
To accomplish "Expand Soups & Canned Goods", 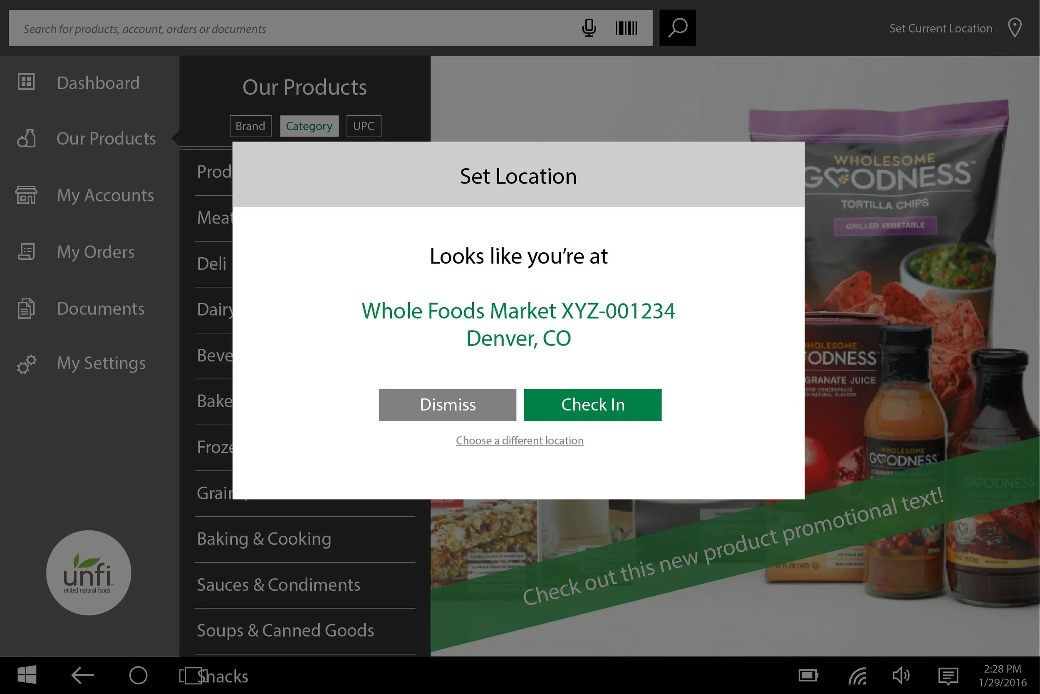I will [x=285, y=630].
